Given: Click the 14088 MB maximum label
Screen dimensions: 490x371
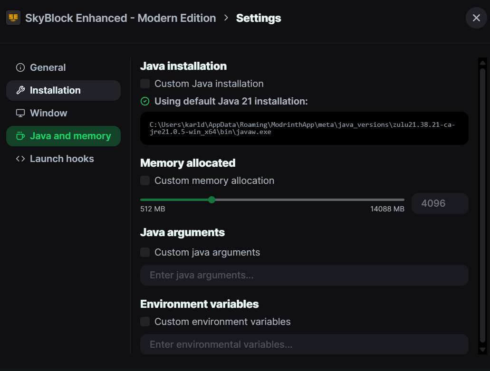Looking at the screenshot, I should point(387,209).
